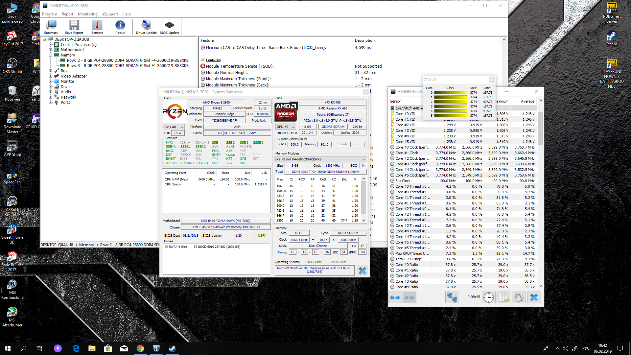Screen dimensions: 631x355
Task: Open the Monitoring menu
Action: (x=87, y=14)
